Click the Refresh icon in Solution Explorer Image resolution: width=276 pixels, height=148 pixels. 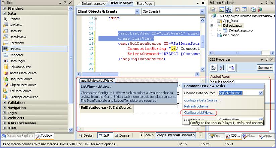tap(221, 9)
